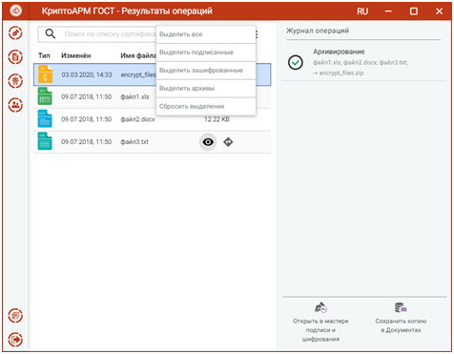Click the xls file icon of файл1.xls
454x354 pixels.
pos(45,96)
